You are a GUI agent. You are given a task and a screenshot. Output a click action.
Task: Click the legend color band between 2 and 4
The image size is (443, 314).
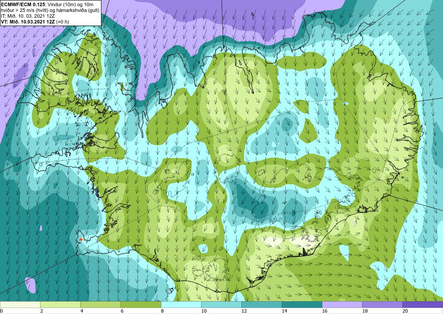pyautogui.click(x=60, y=304)
